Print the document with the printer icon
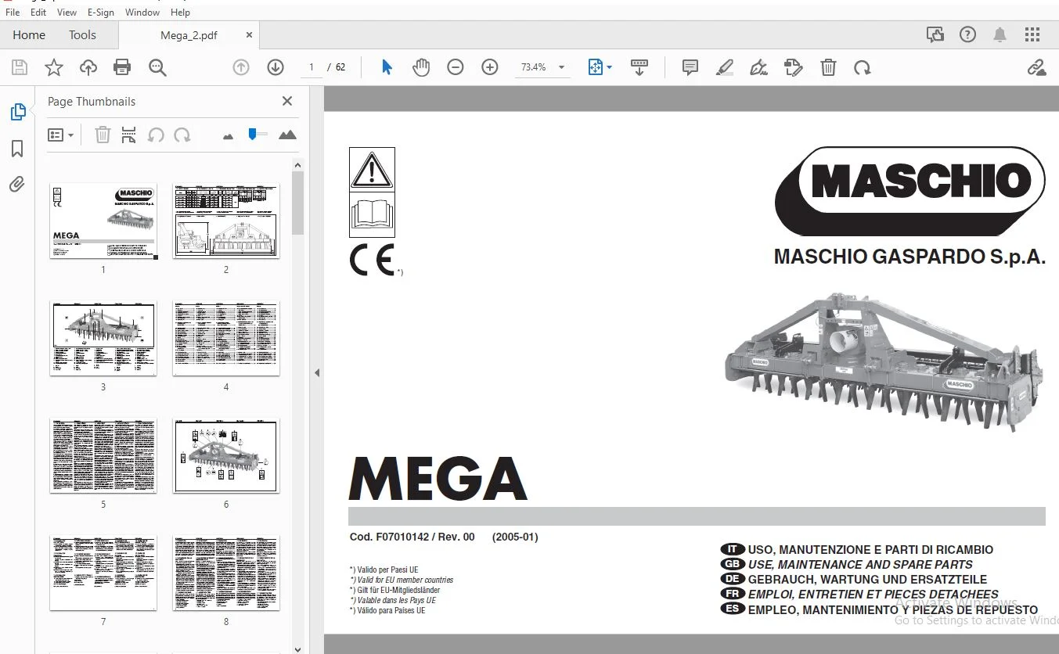Image resolution: width=1059 pixels, height=654 pixels. point(122,67)
